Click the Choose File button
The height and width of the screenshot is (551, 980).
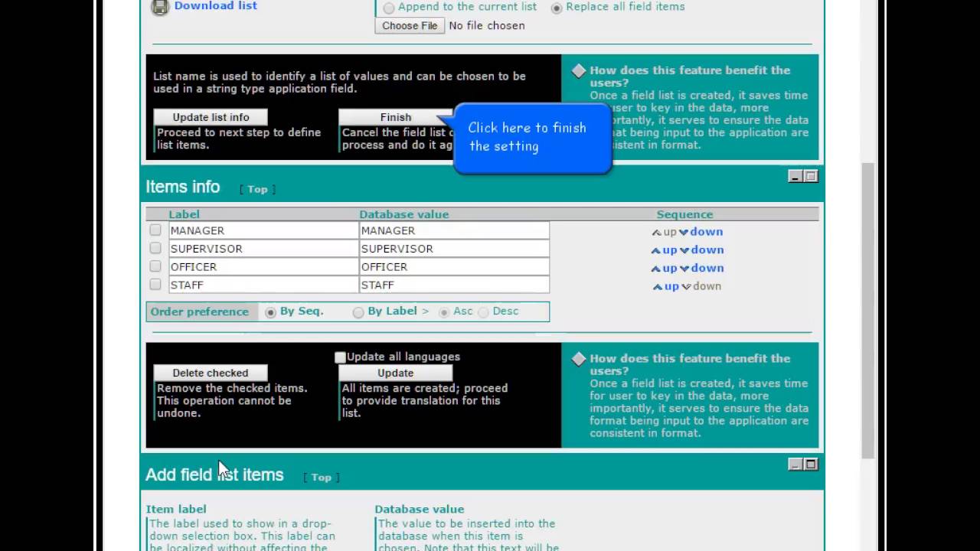(410, 25)
